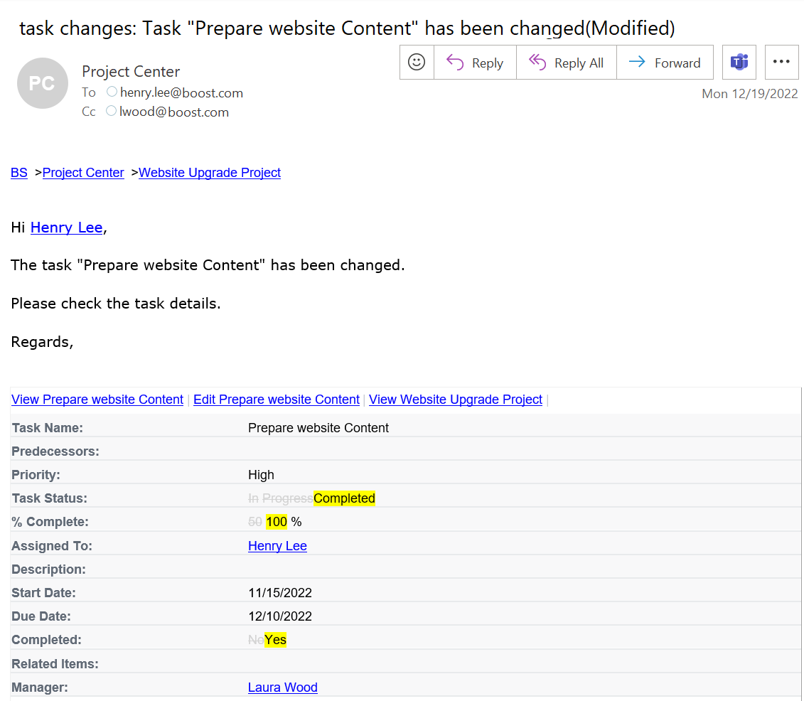The height and width of the screenshot is (701, 804).
Task: Click Laura Wood manager link
Action: [282, 687]
